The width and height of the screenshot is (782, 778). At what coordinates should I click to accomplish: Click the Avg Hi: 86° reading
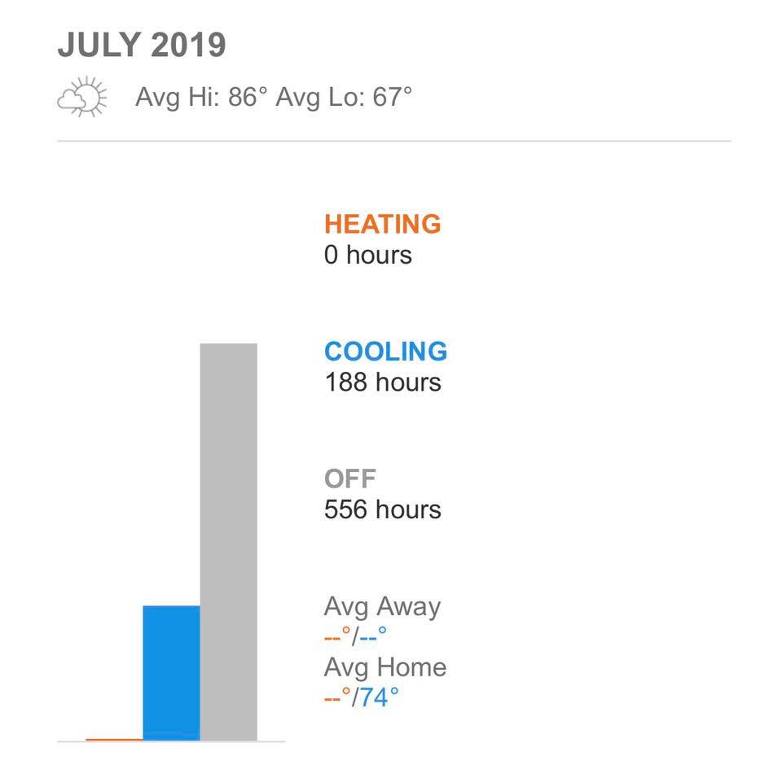[201, 98]
